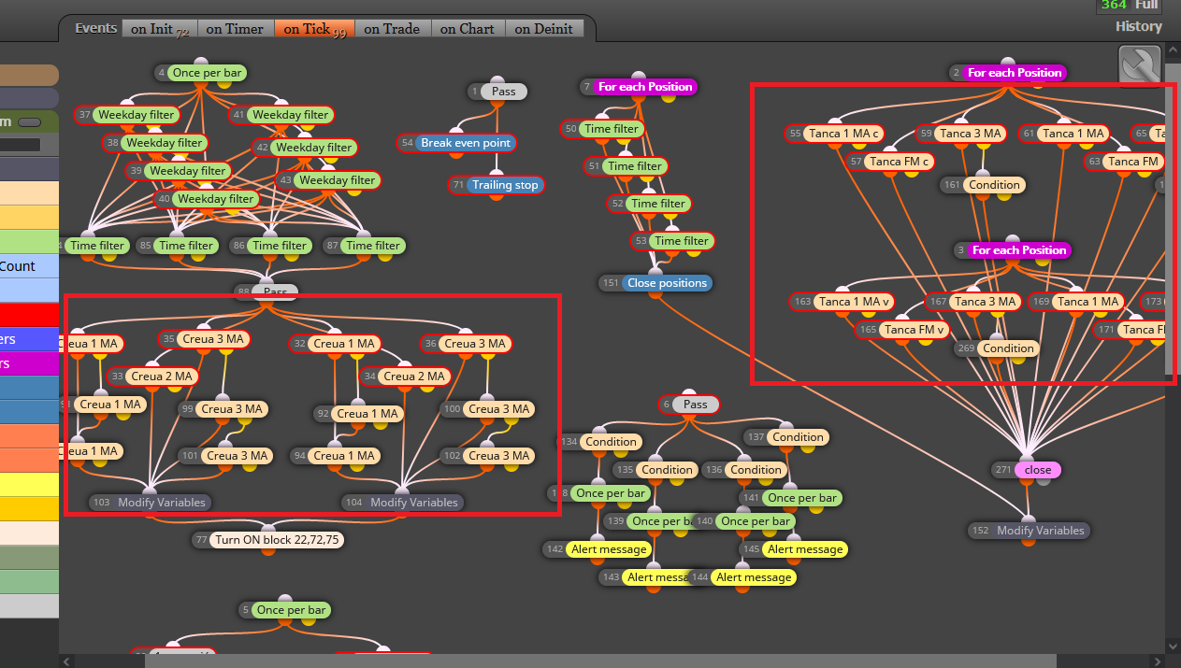The width and height of the screenshot is (1181, 668).
Task: Toggle the pill switch in the sidebar header
Action: (30, 121)
